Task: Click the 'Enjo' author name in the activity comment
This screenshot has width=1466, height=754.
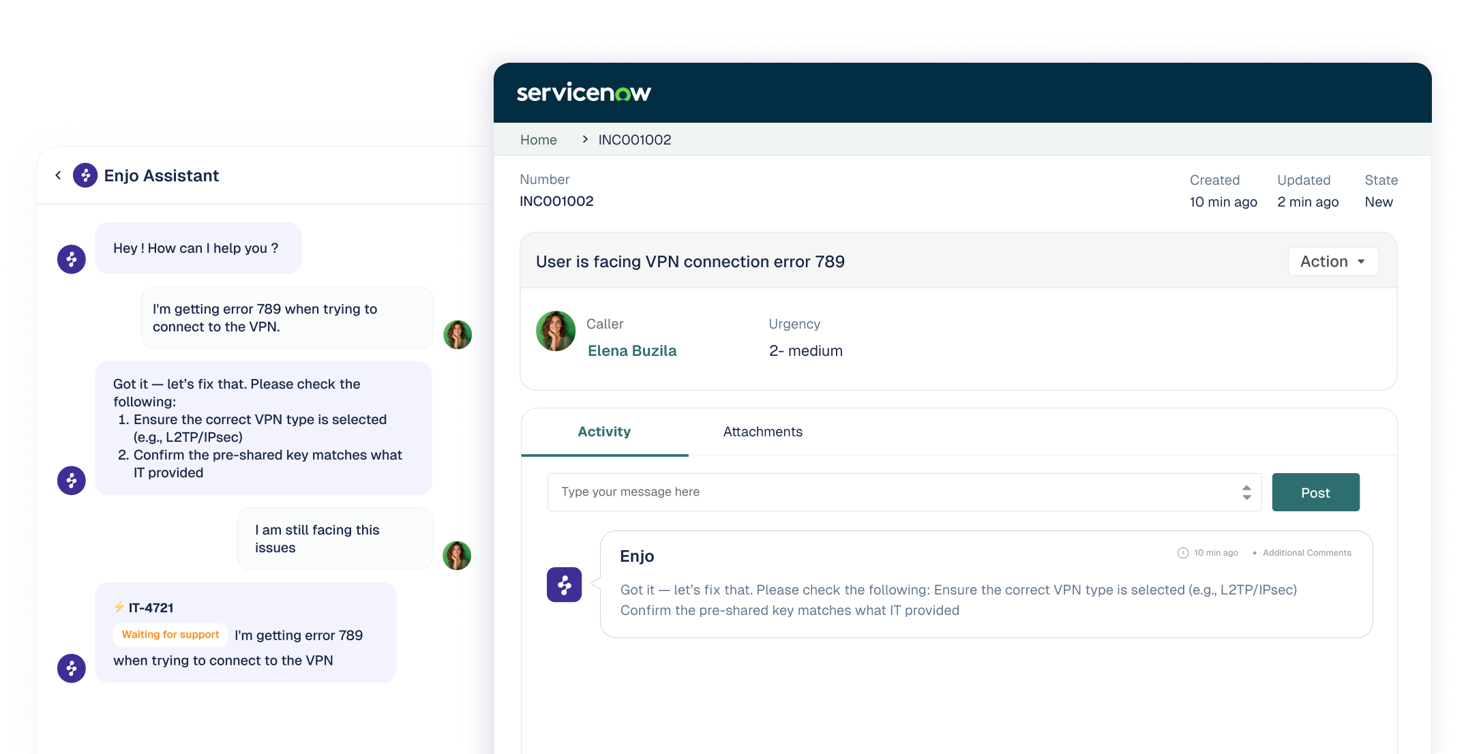Action: click(637, 556)
